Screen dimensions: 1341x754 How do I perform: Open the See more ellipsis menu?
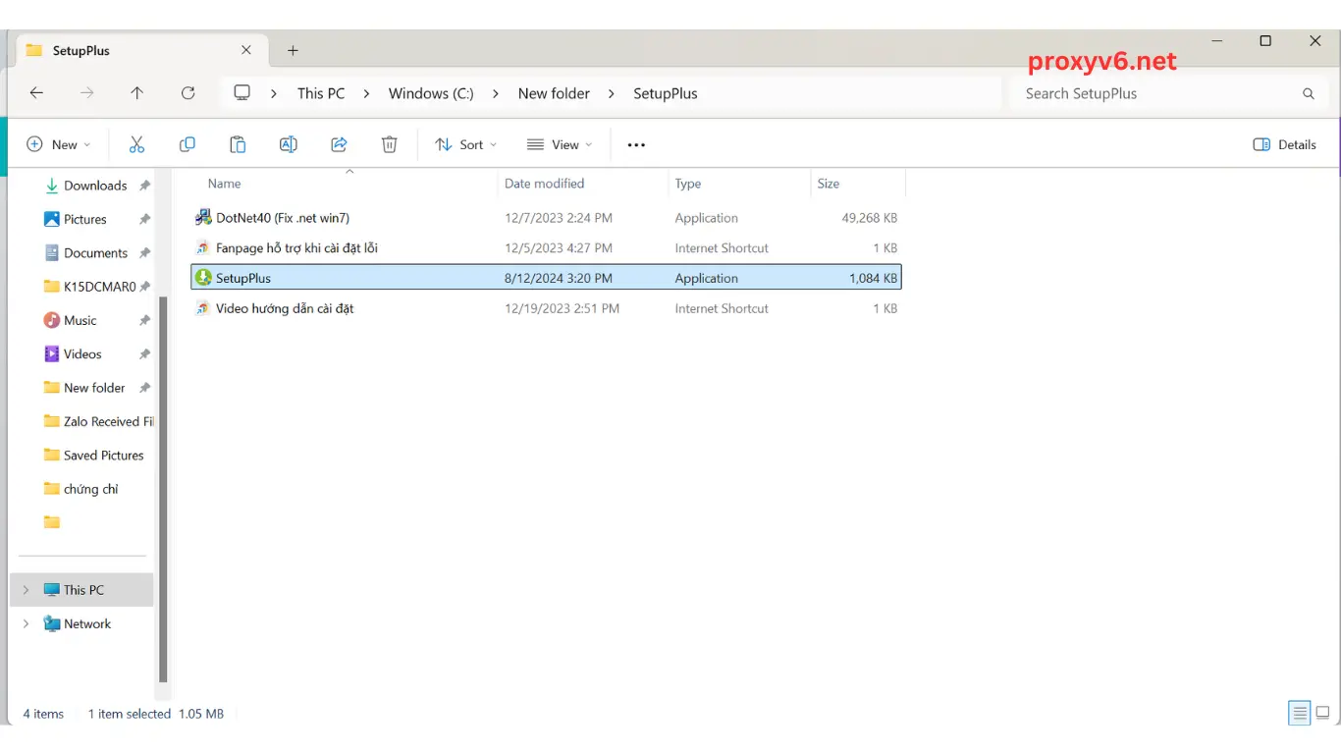click(636, 145)
